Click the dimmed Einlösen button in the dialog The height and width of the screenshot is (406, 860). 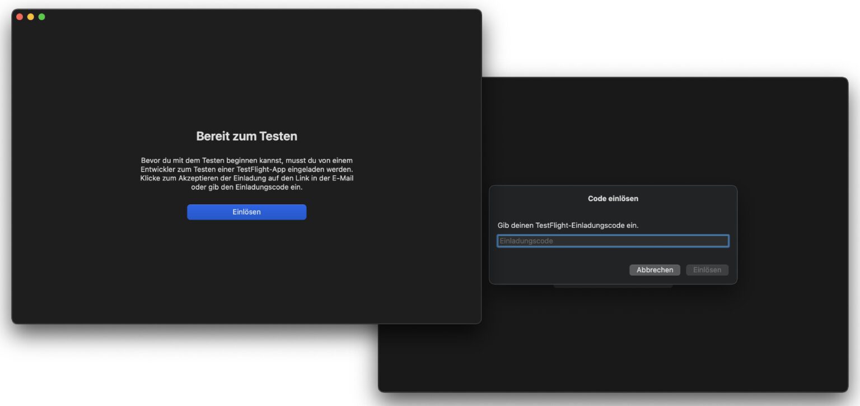pyautogui.click(x=707, y=269)
